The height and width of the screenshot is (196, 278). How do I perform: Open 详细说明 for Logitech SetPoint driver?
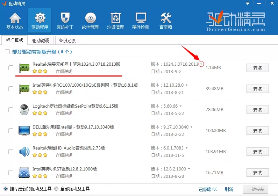[64, 113]
